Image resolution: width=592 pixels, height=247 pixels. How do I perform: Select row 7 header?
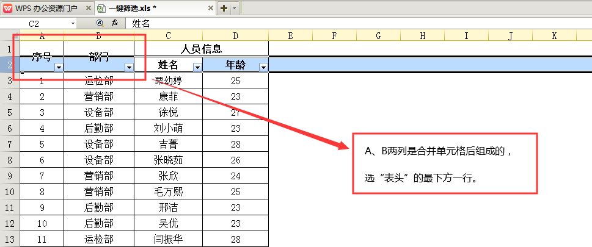point(10,144)
